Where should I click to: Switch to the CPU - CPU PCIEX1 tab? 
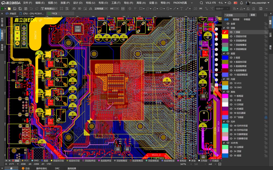coord(32,13)
